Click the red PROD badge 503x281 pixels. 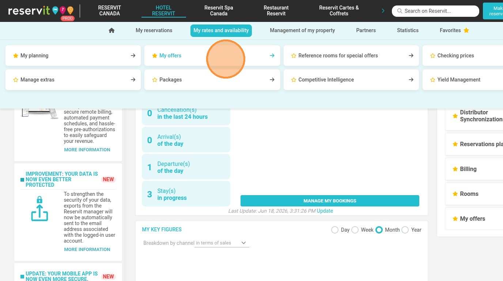coord(67,18)
